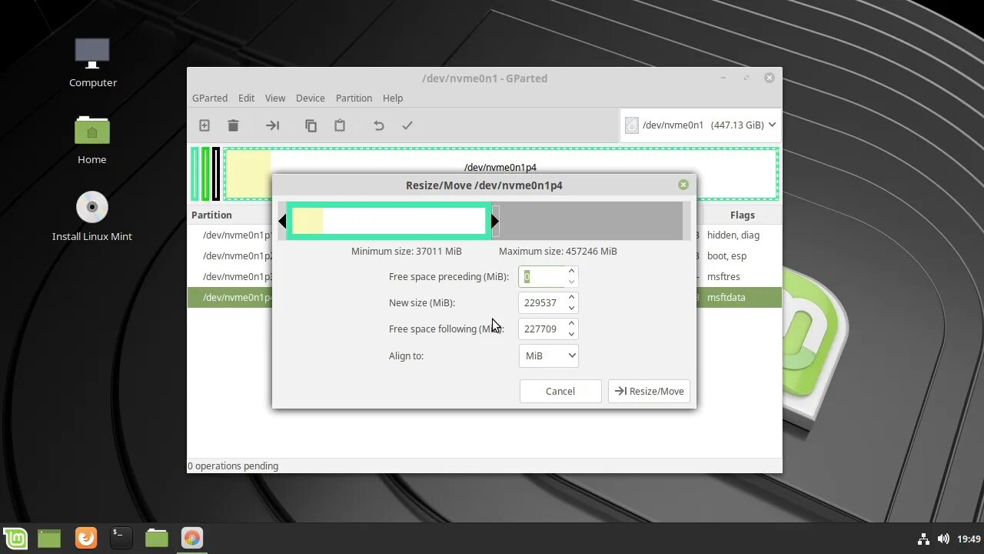The image size is (984, 554).
Task: Click the partition bar in the resize dialog
Action: pos(389,222)
